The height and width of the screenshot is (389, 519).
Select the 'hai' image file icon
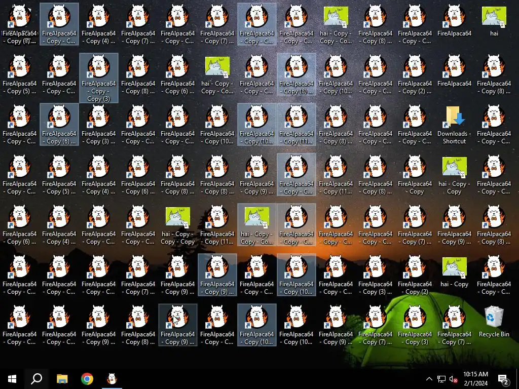point(494,21)
